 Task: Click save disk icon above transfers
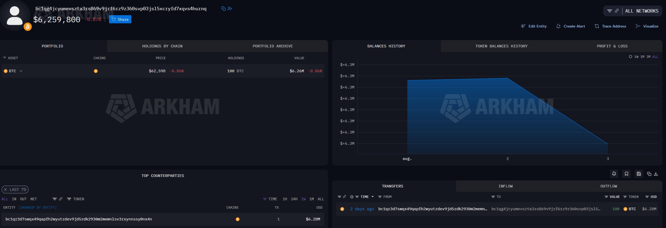click(639, 174)
